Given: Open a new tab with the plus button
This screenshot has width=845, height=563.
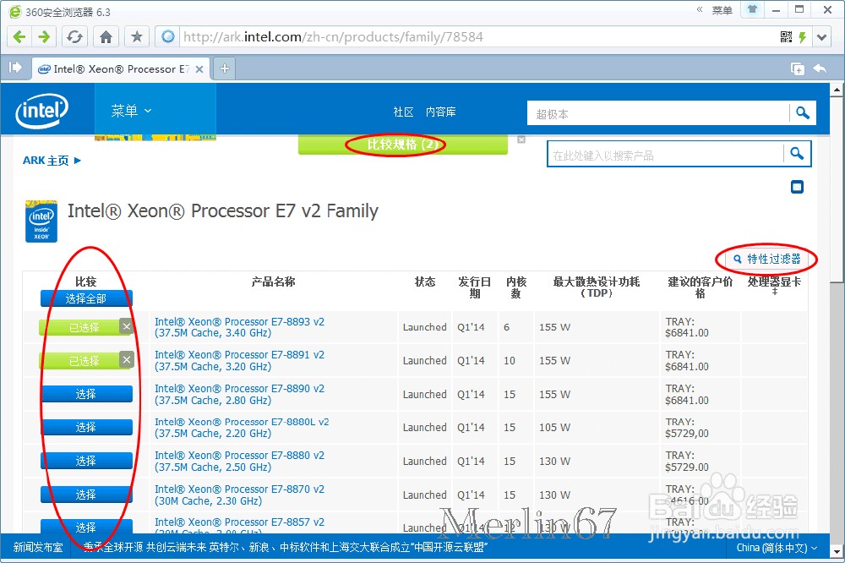Looking at the screenshot, I should point(225,68).
